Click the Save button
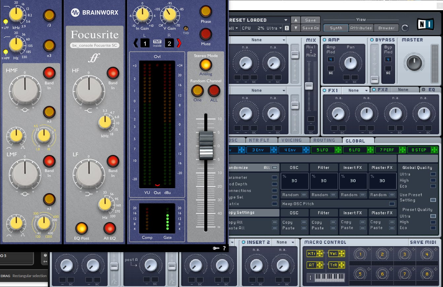 coord(310,20)
